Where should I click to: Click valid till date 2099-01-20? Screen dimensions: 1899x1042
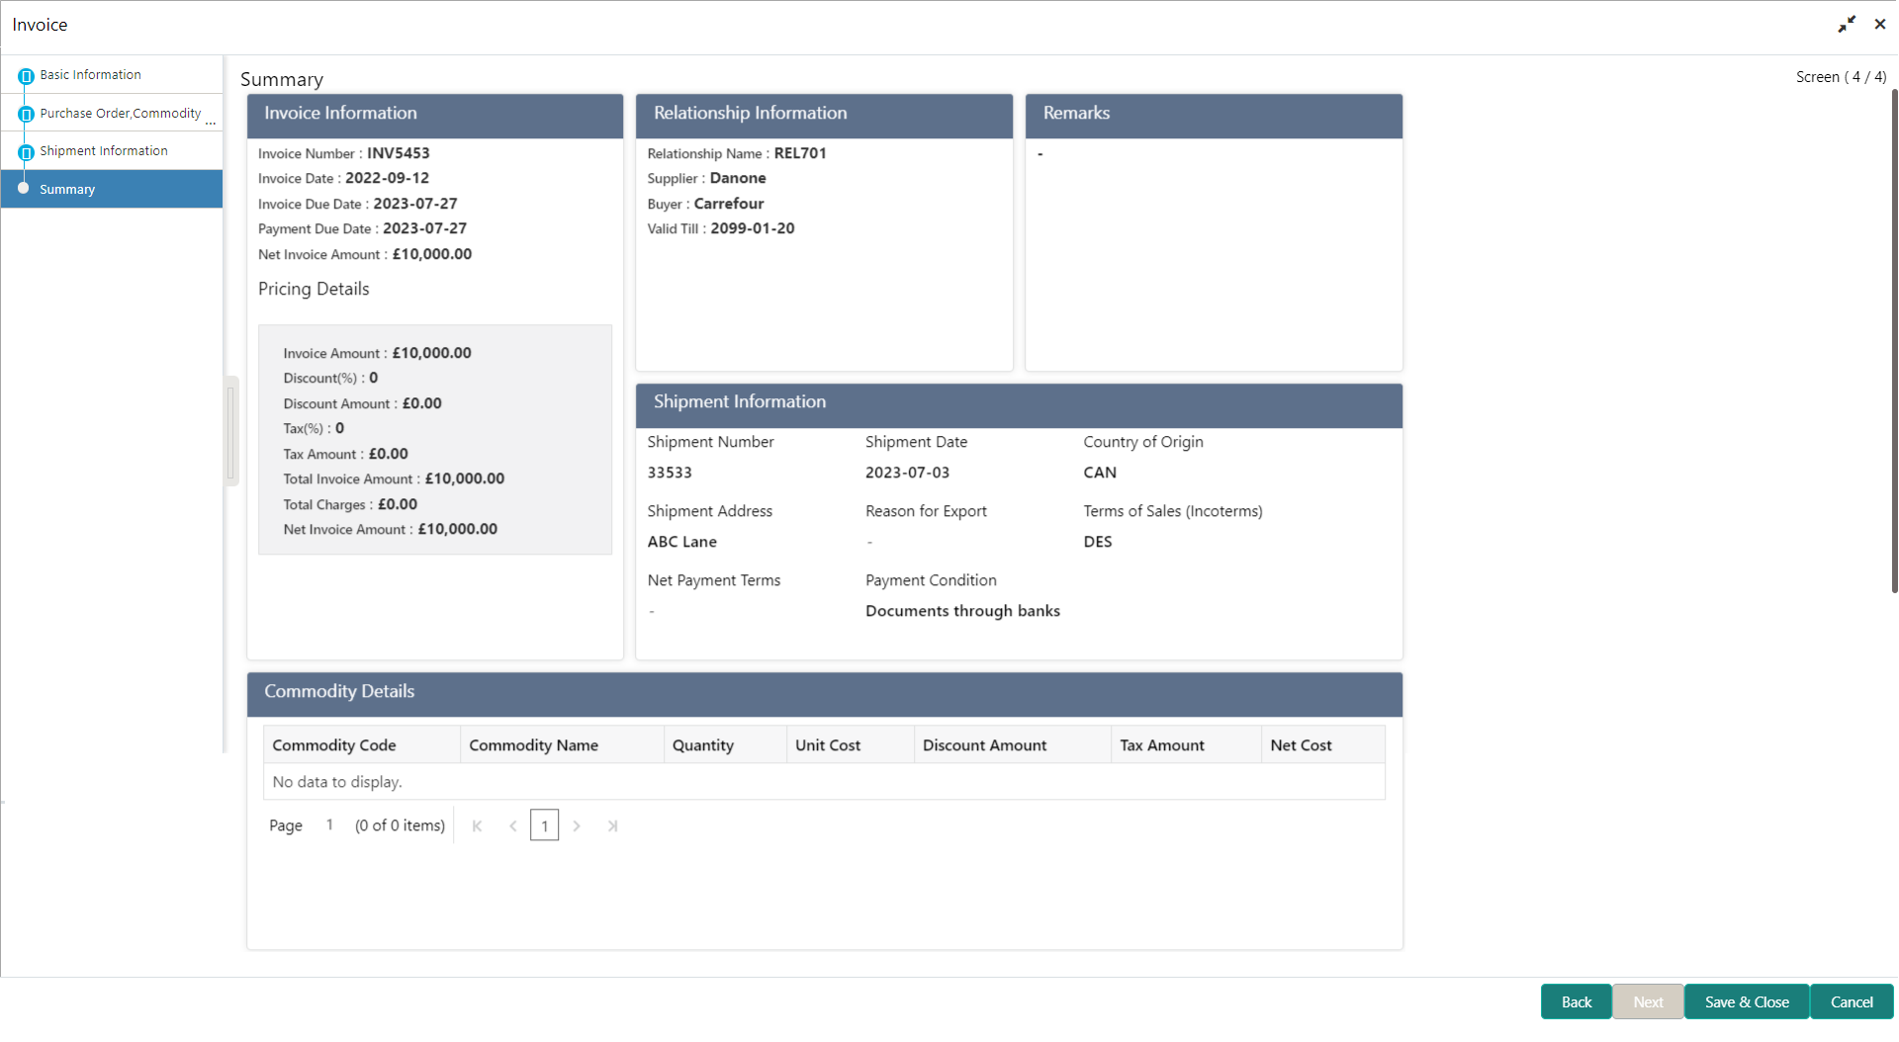pos(753,228)
